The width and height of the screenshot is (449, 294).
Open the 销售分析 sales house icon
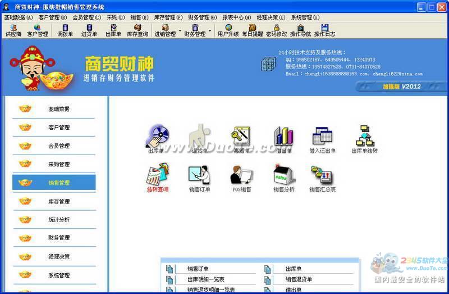[283, 178]
